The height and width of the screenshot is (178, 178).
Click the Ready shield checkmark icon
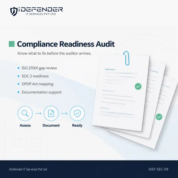[x=77, y=113]
